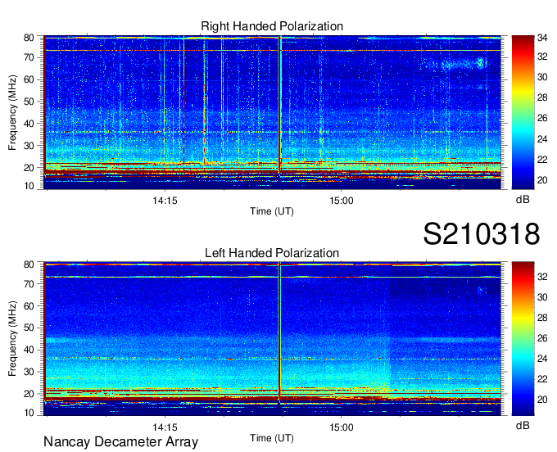This screenshot has width=557, height=452.
Task: Click the Nancay Decameter Array caption
Action: [120, 442]
